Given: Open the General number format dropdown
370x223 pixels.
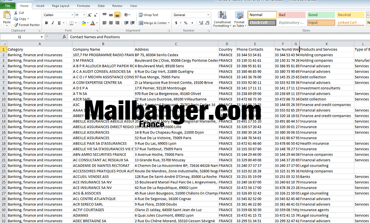Looking at the screenshot, I should [x=208, y=15].
